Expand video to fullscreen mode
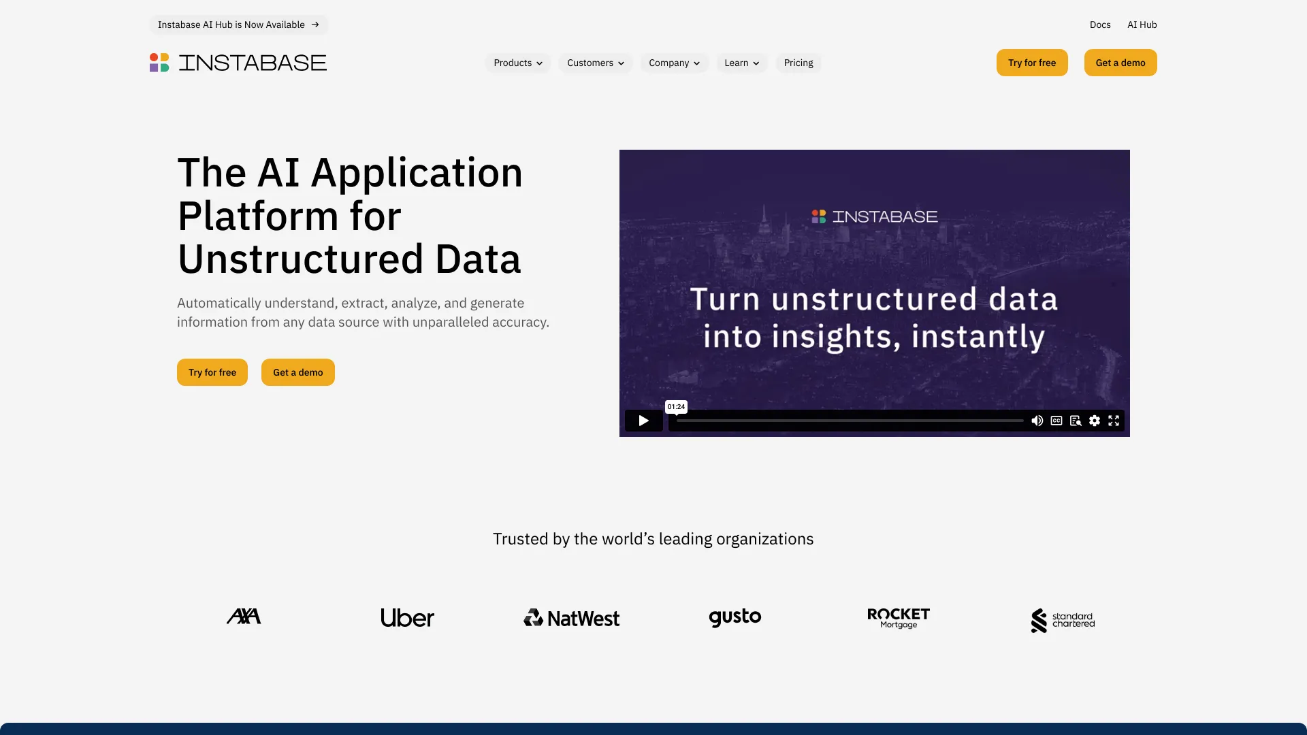 1114,421
